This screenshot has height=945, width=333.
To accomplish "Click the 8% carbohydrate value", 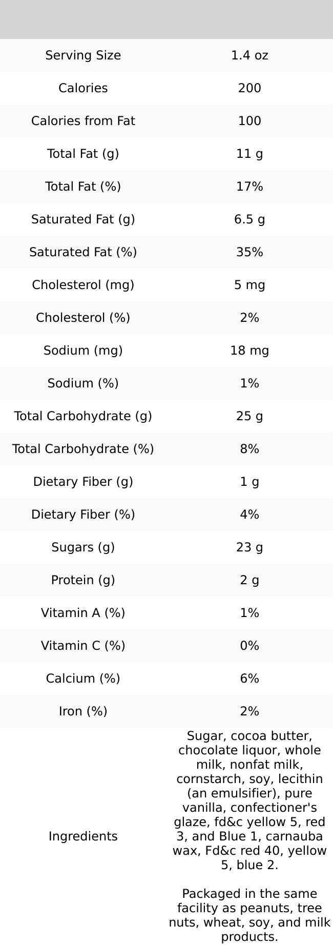I will [249, 449].
